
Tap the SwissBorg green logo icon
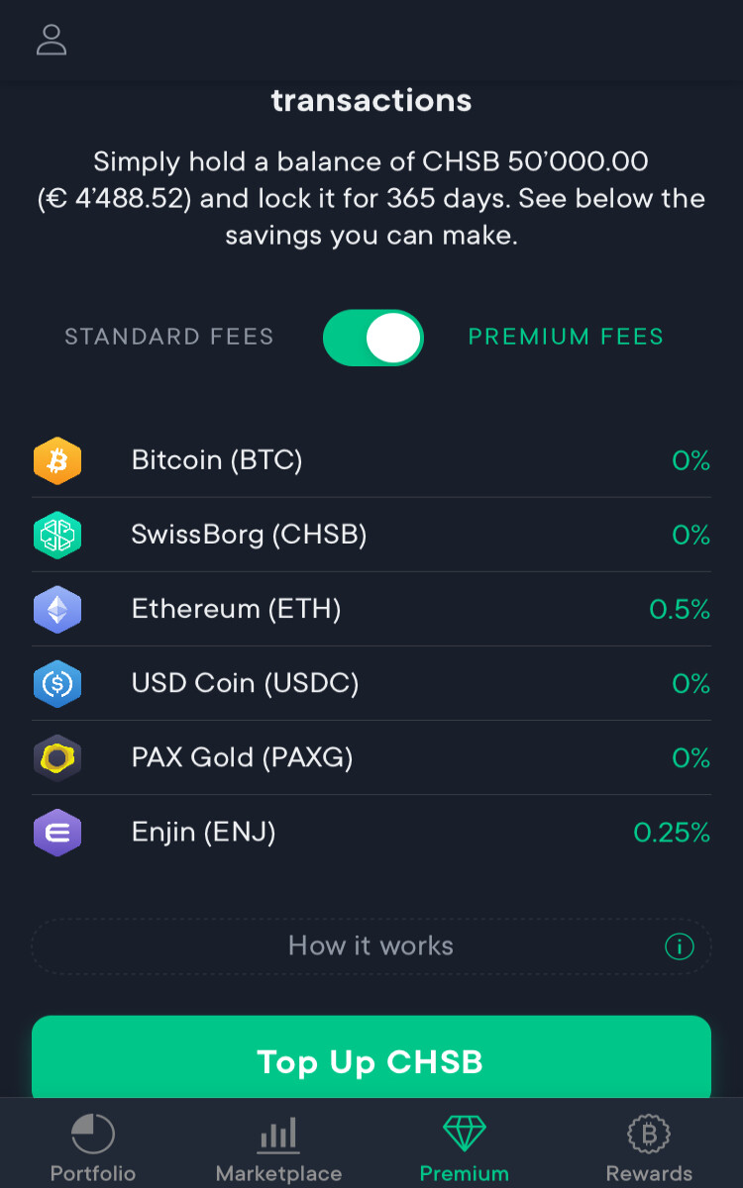click(x=57, y=536)
